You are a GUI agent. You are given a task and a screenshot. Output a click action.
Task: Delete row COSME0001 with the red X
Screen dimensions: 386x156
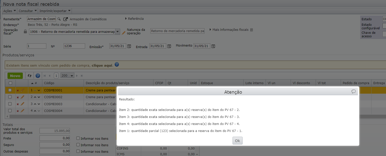(18, 90)
